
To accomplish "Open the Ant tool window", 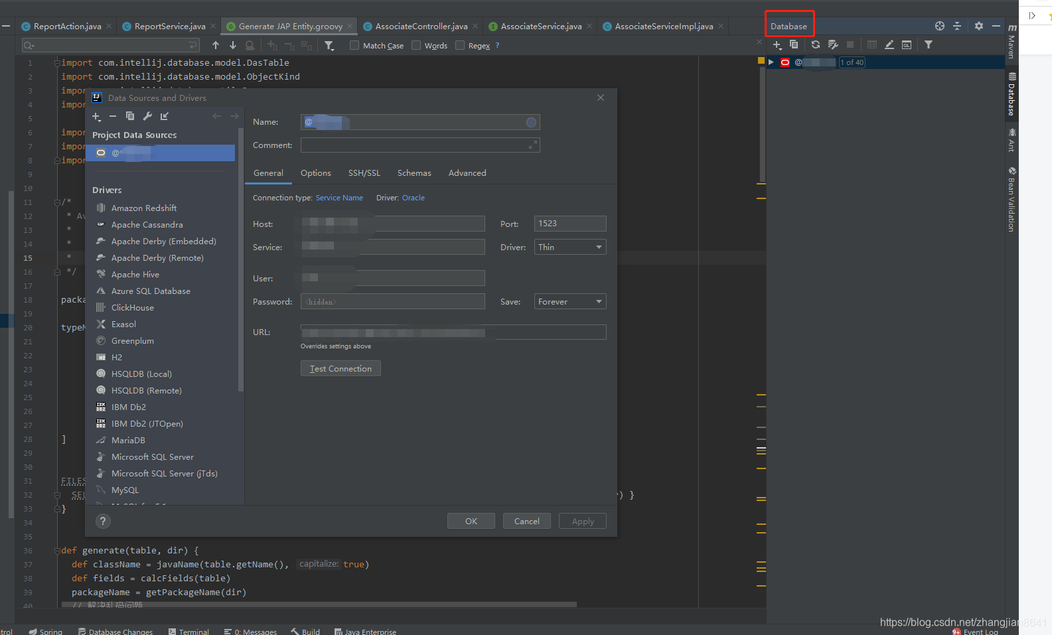I will 1012,140.
